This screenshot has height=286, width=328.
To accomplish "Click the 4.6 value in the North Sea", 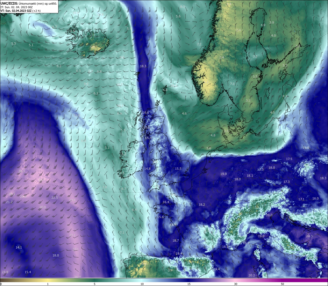I will pos(184,114).
